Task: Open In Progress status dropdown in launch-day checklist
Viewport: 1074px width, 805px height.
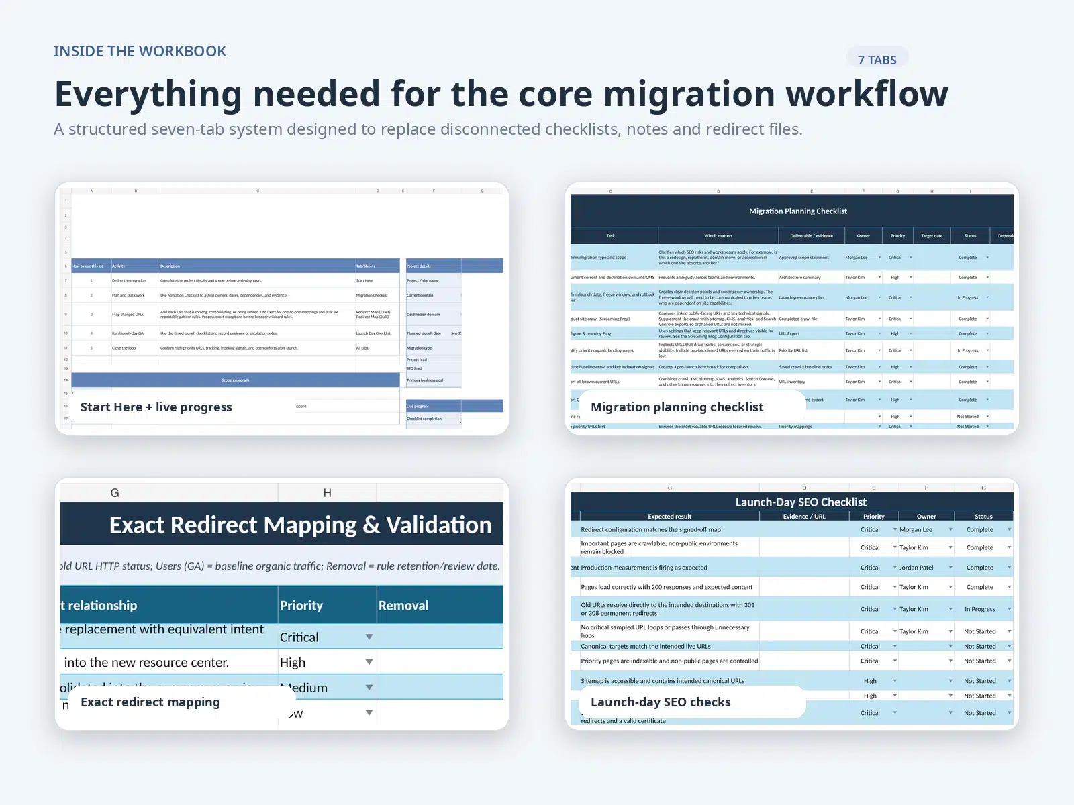Action: click(x=1009, y=609)
